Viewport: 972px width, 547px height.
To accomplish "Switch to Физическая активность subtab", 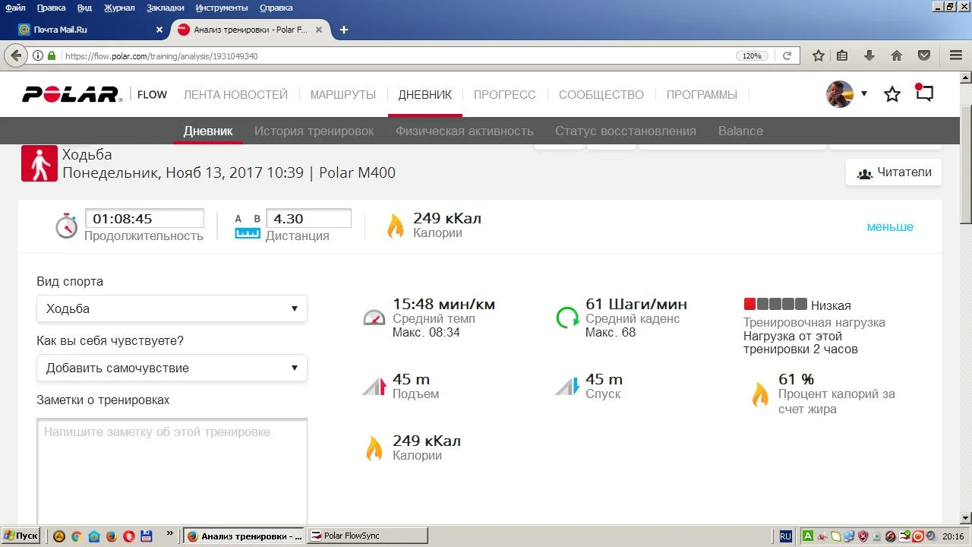I will pyautogui.click(x=465, y=131).
